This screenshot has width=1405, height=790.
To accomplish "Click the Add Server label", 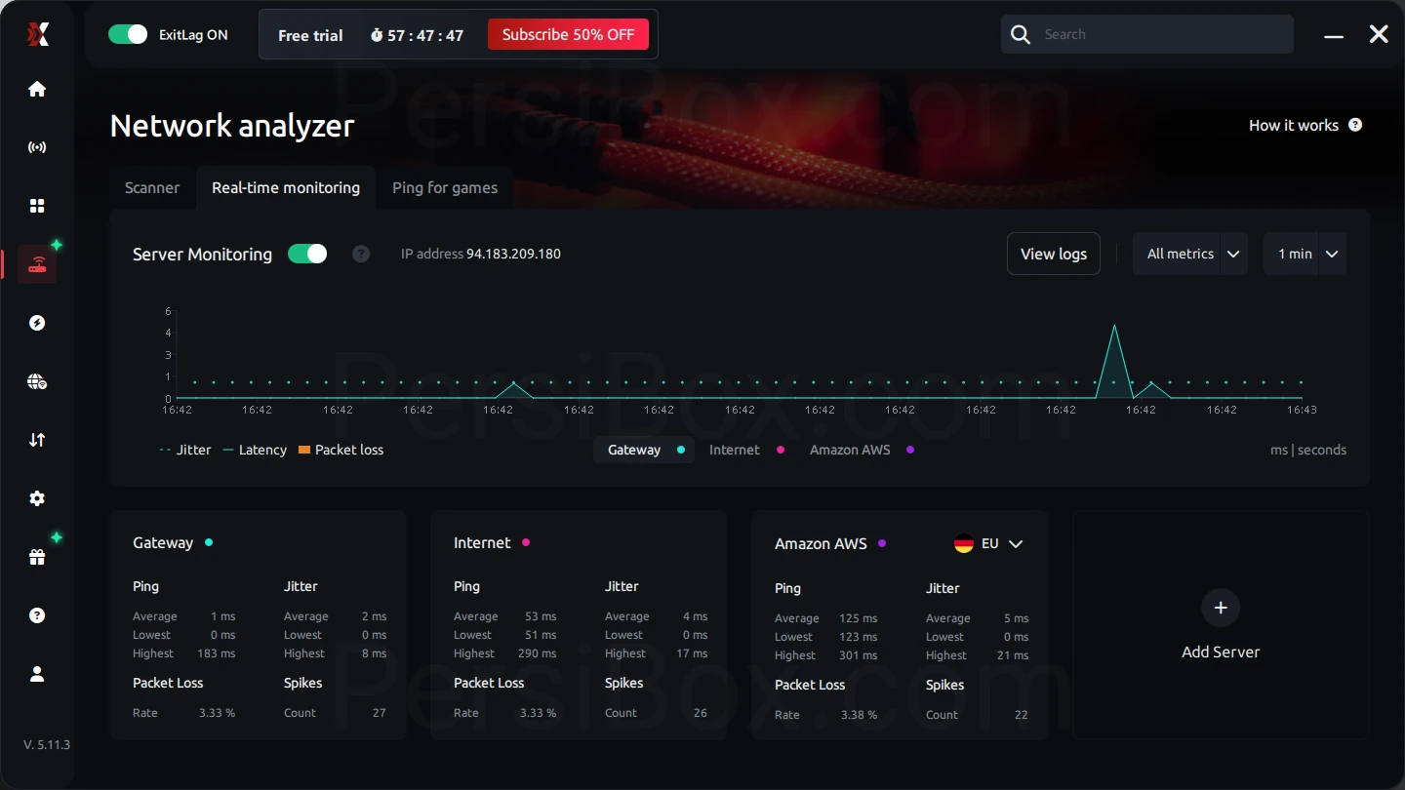I will coord(1221,652).
